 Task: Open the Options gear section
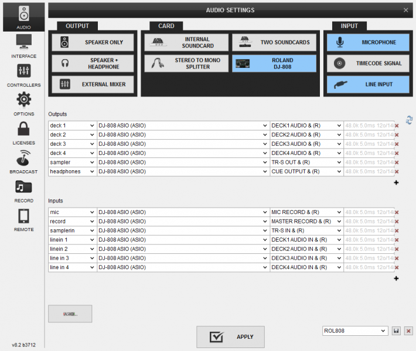pyautogui.click(x=23, y=104)
